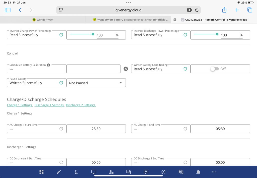257x178 pixels.
Task: Open the dashboard icon in bottom navigation
Action: click(x=41, y=172)
